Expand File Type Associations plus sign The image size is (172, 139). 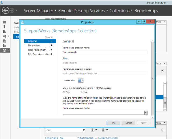click(x=51, y=54)
